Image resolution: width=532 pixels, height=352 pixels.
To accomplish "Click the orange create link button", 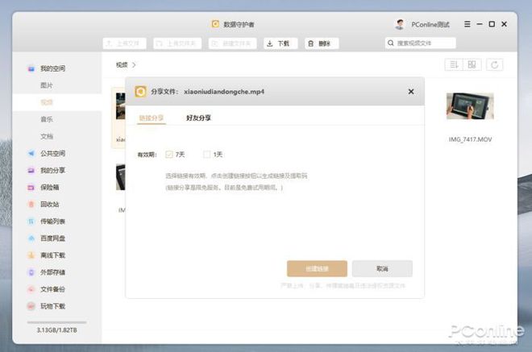I will (x=317, y=268).
